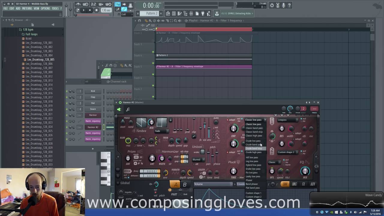Toggle the link/multilink controllers icon

(x=124, y=9)
